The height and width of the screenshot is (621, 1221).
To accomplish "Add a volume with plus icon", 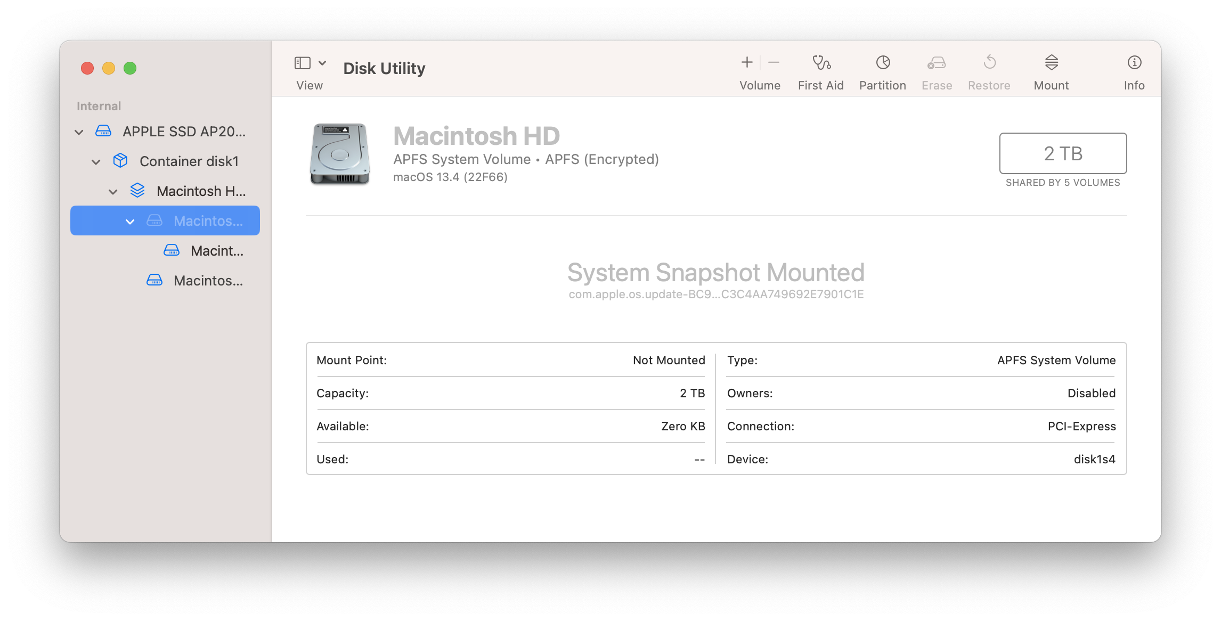I will 747,63.
